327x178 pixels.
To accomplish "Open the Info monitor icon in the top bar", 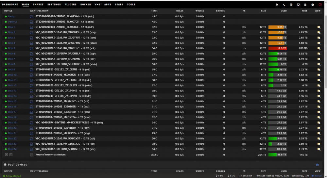I will tap(298, 5).
